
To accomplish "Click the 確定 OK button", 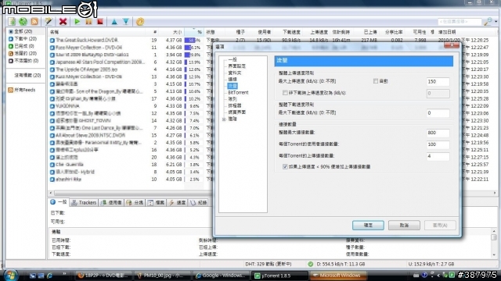I will 368,226.
